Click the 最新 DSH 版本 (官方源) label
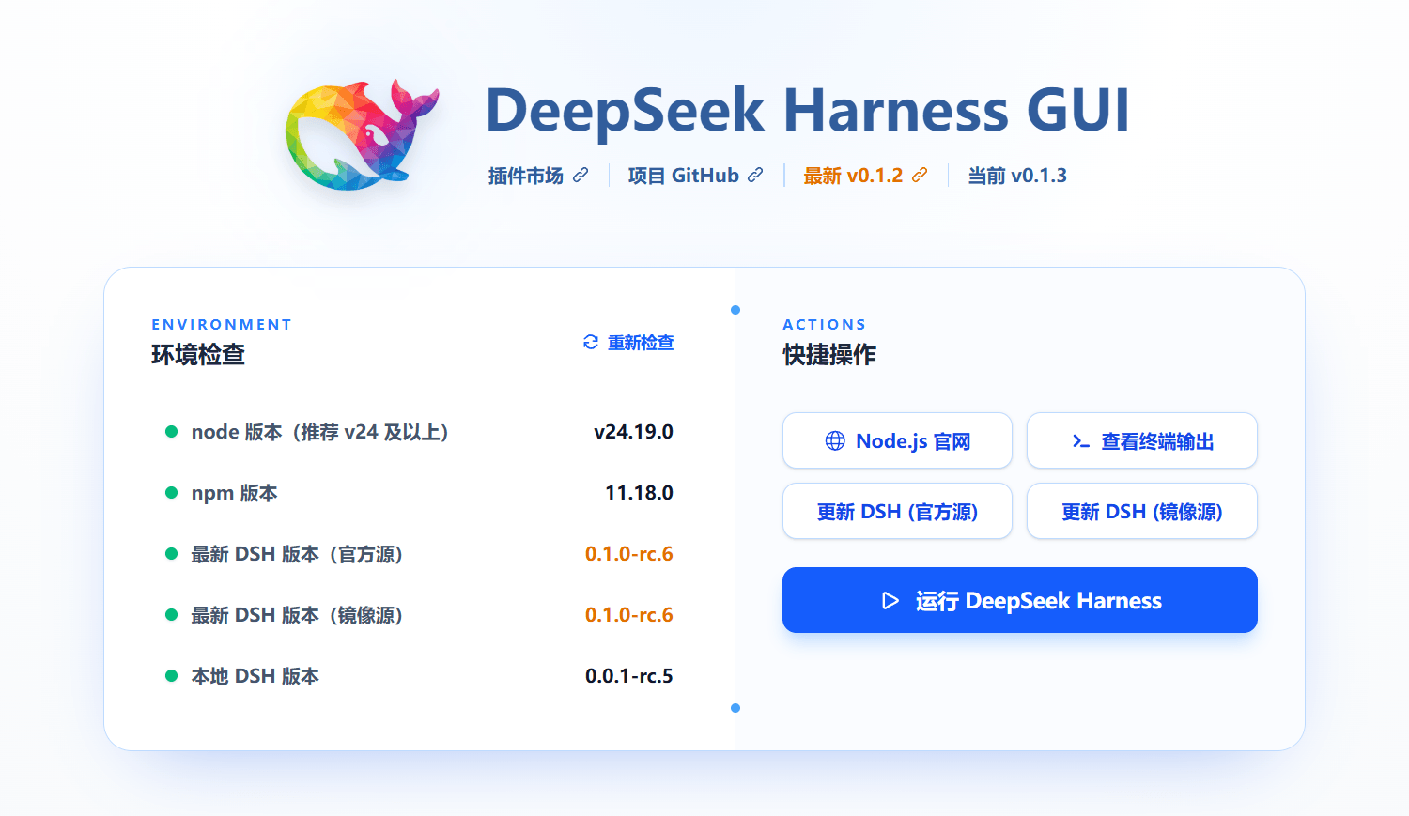Viewport: 1409px width, 816px height. (297, 554)
